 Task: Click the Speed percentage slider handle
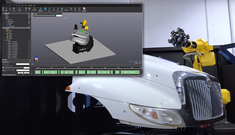coord(54,15)
